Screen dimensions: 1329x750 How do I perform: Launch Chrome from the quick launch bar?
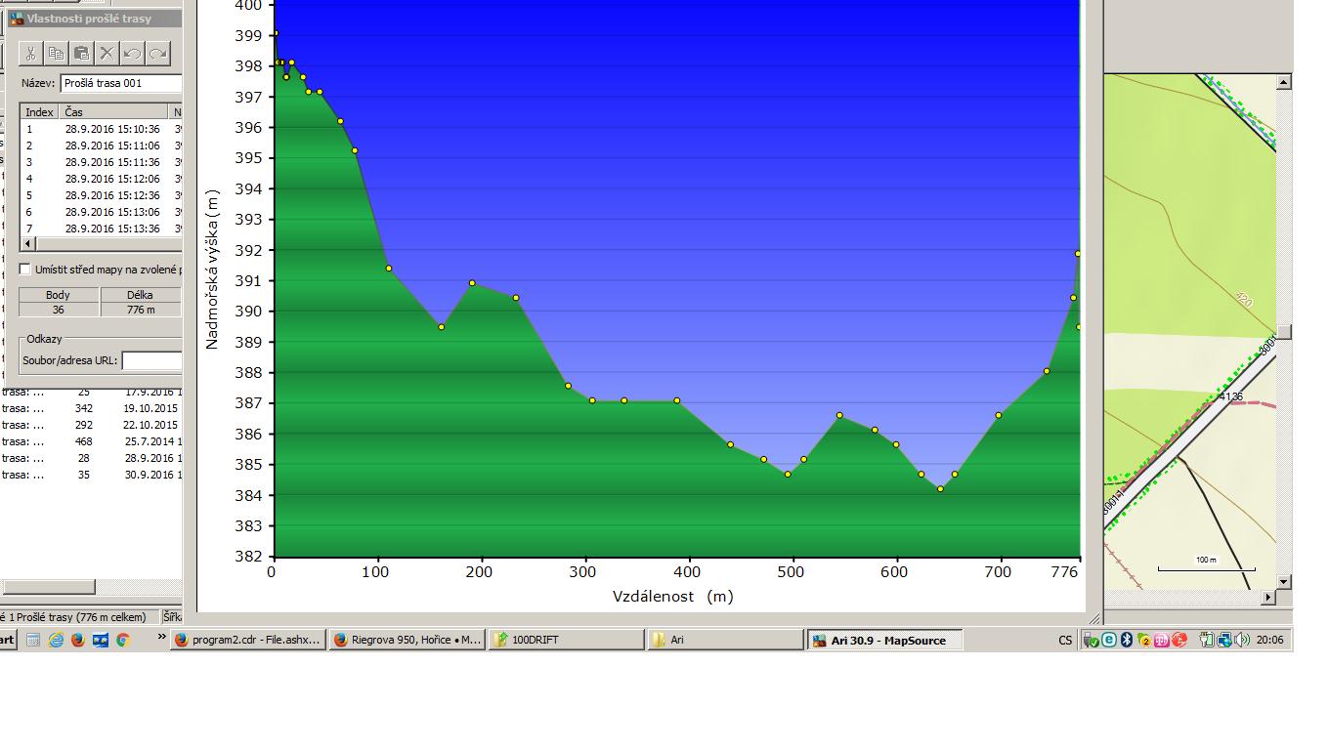point(122,641)
